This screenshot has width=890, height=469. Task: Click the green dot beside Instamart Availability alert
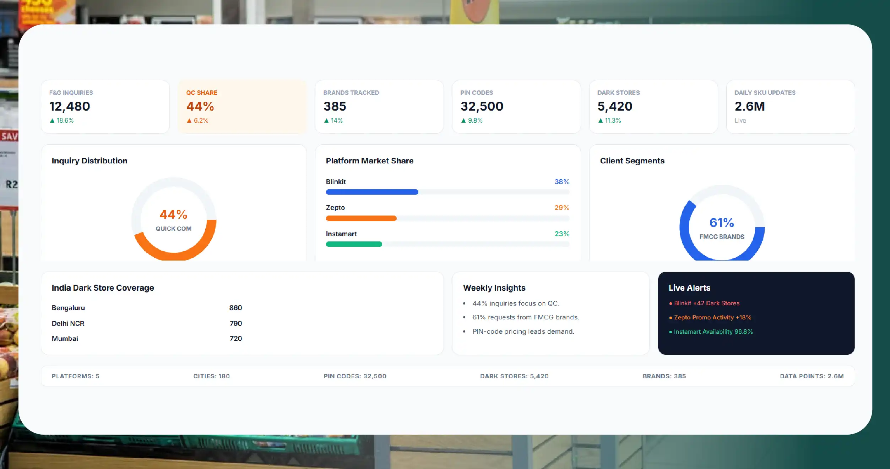tap(671, 332)
